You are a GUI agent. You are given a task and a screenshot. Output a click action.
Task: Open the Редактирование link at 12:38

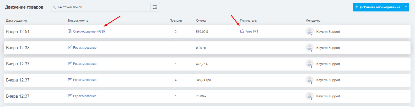point(85,48)
